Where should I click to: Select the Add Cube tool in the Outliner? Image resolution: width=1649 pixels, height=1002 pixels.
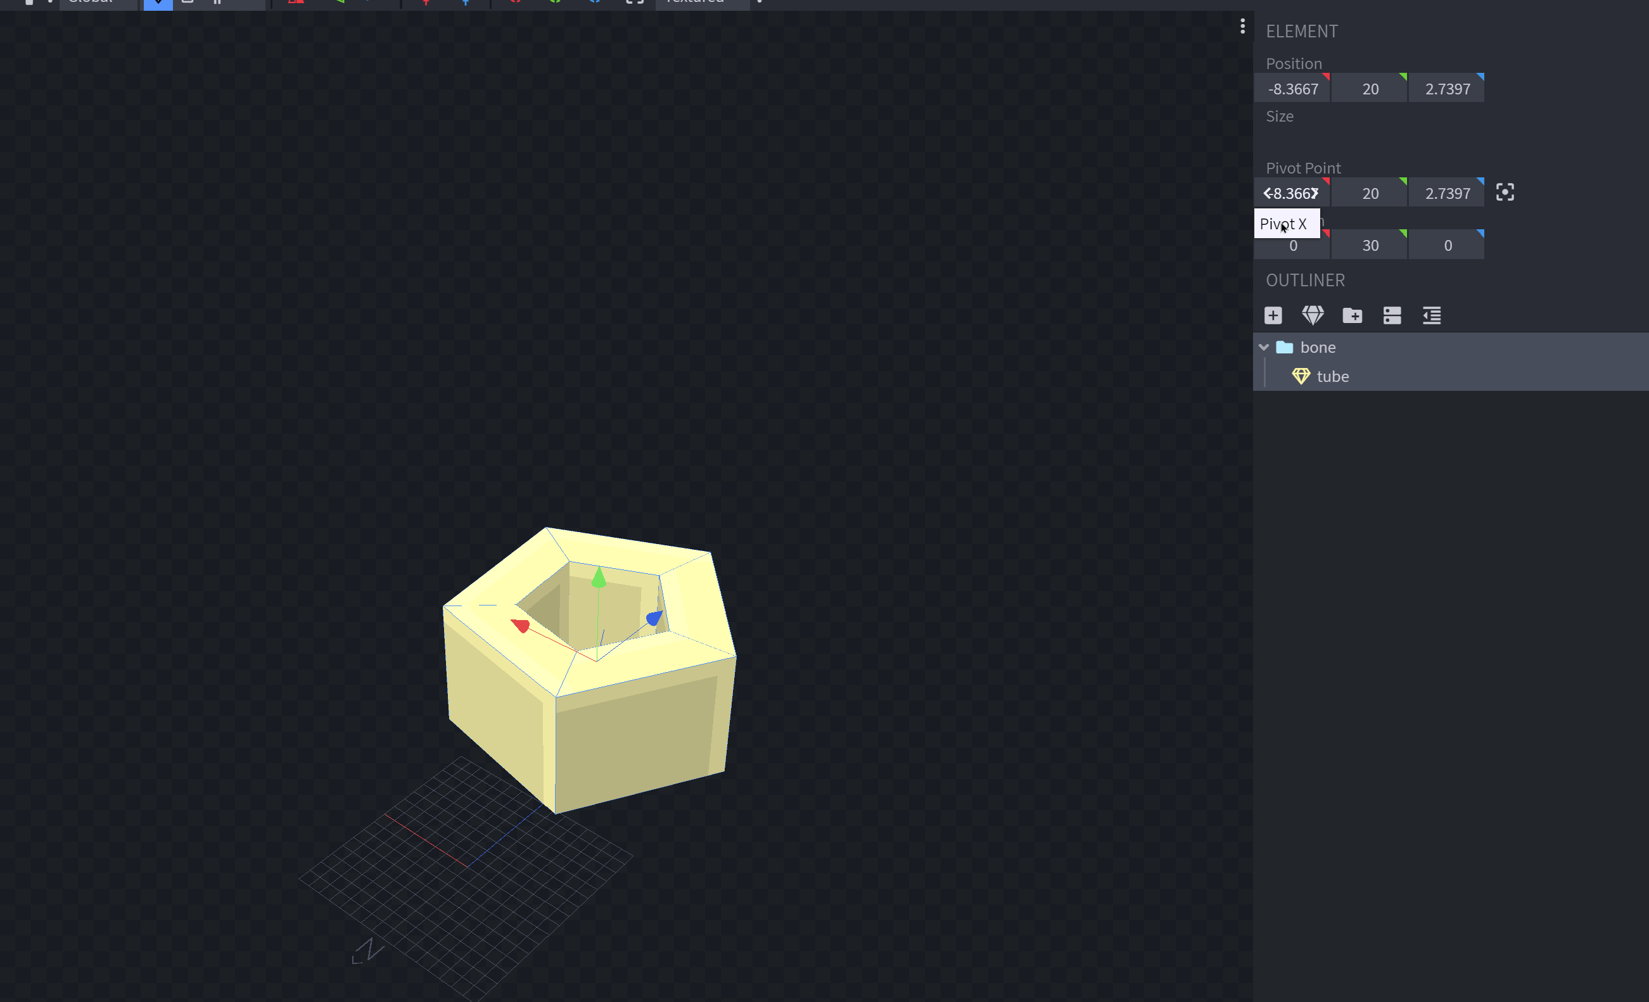tap(1272, 315)
